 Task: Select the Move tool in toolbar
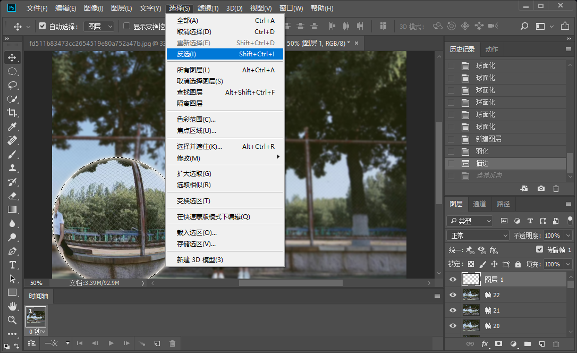pyautogui.click(x=12, y=58)
